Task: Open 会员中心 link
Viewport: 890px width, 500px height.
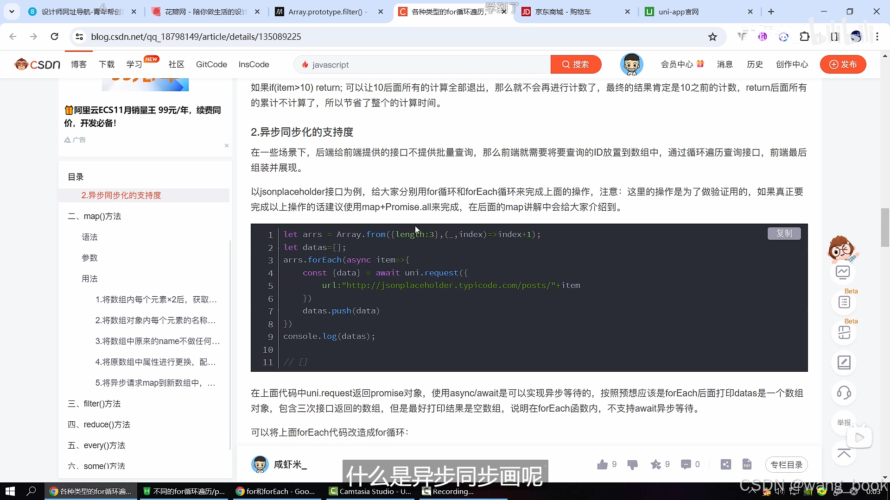Action: point(682,64)
